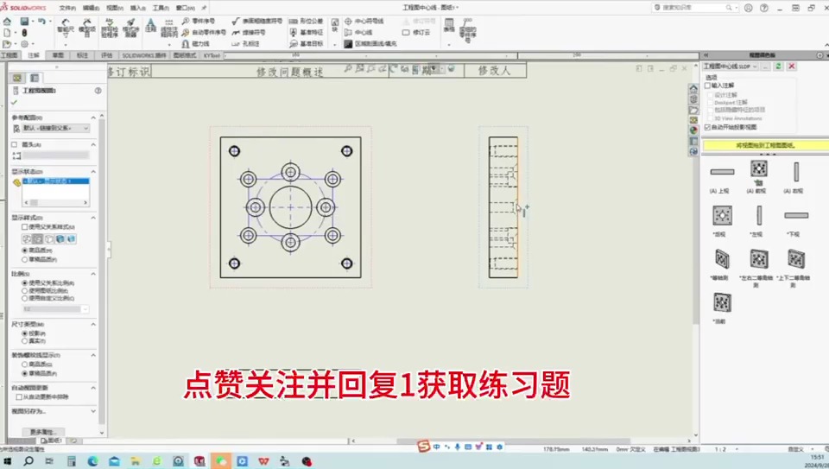Click the Undo arrow icon
829x469 pixels.
click(41, 21)
